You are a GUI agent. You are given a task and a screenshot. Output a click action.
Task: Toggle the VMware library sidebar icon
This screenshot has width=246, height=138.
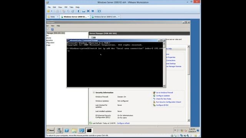[x=79, y=11]
